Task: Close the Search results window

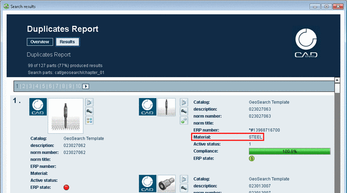Action: tap(338, 6)
